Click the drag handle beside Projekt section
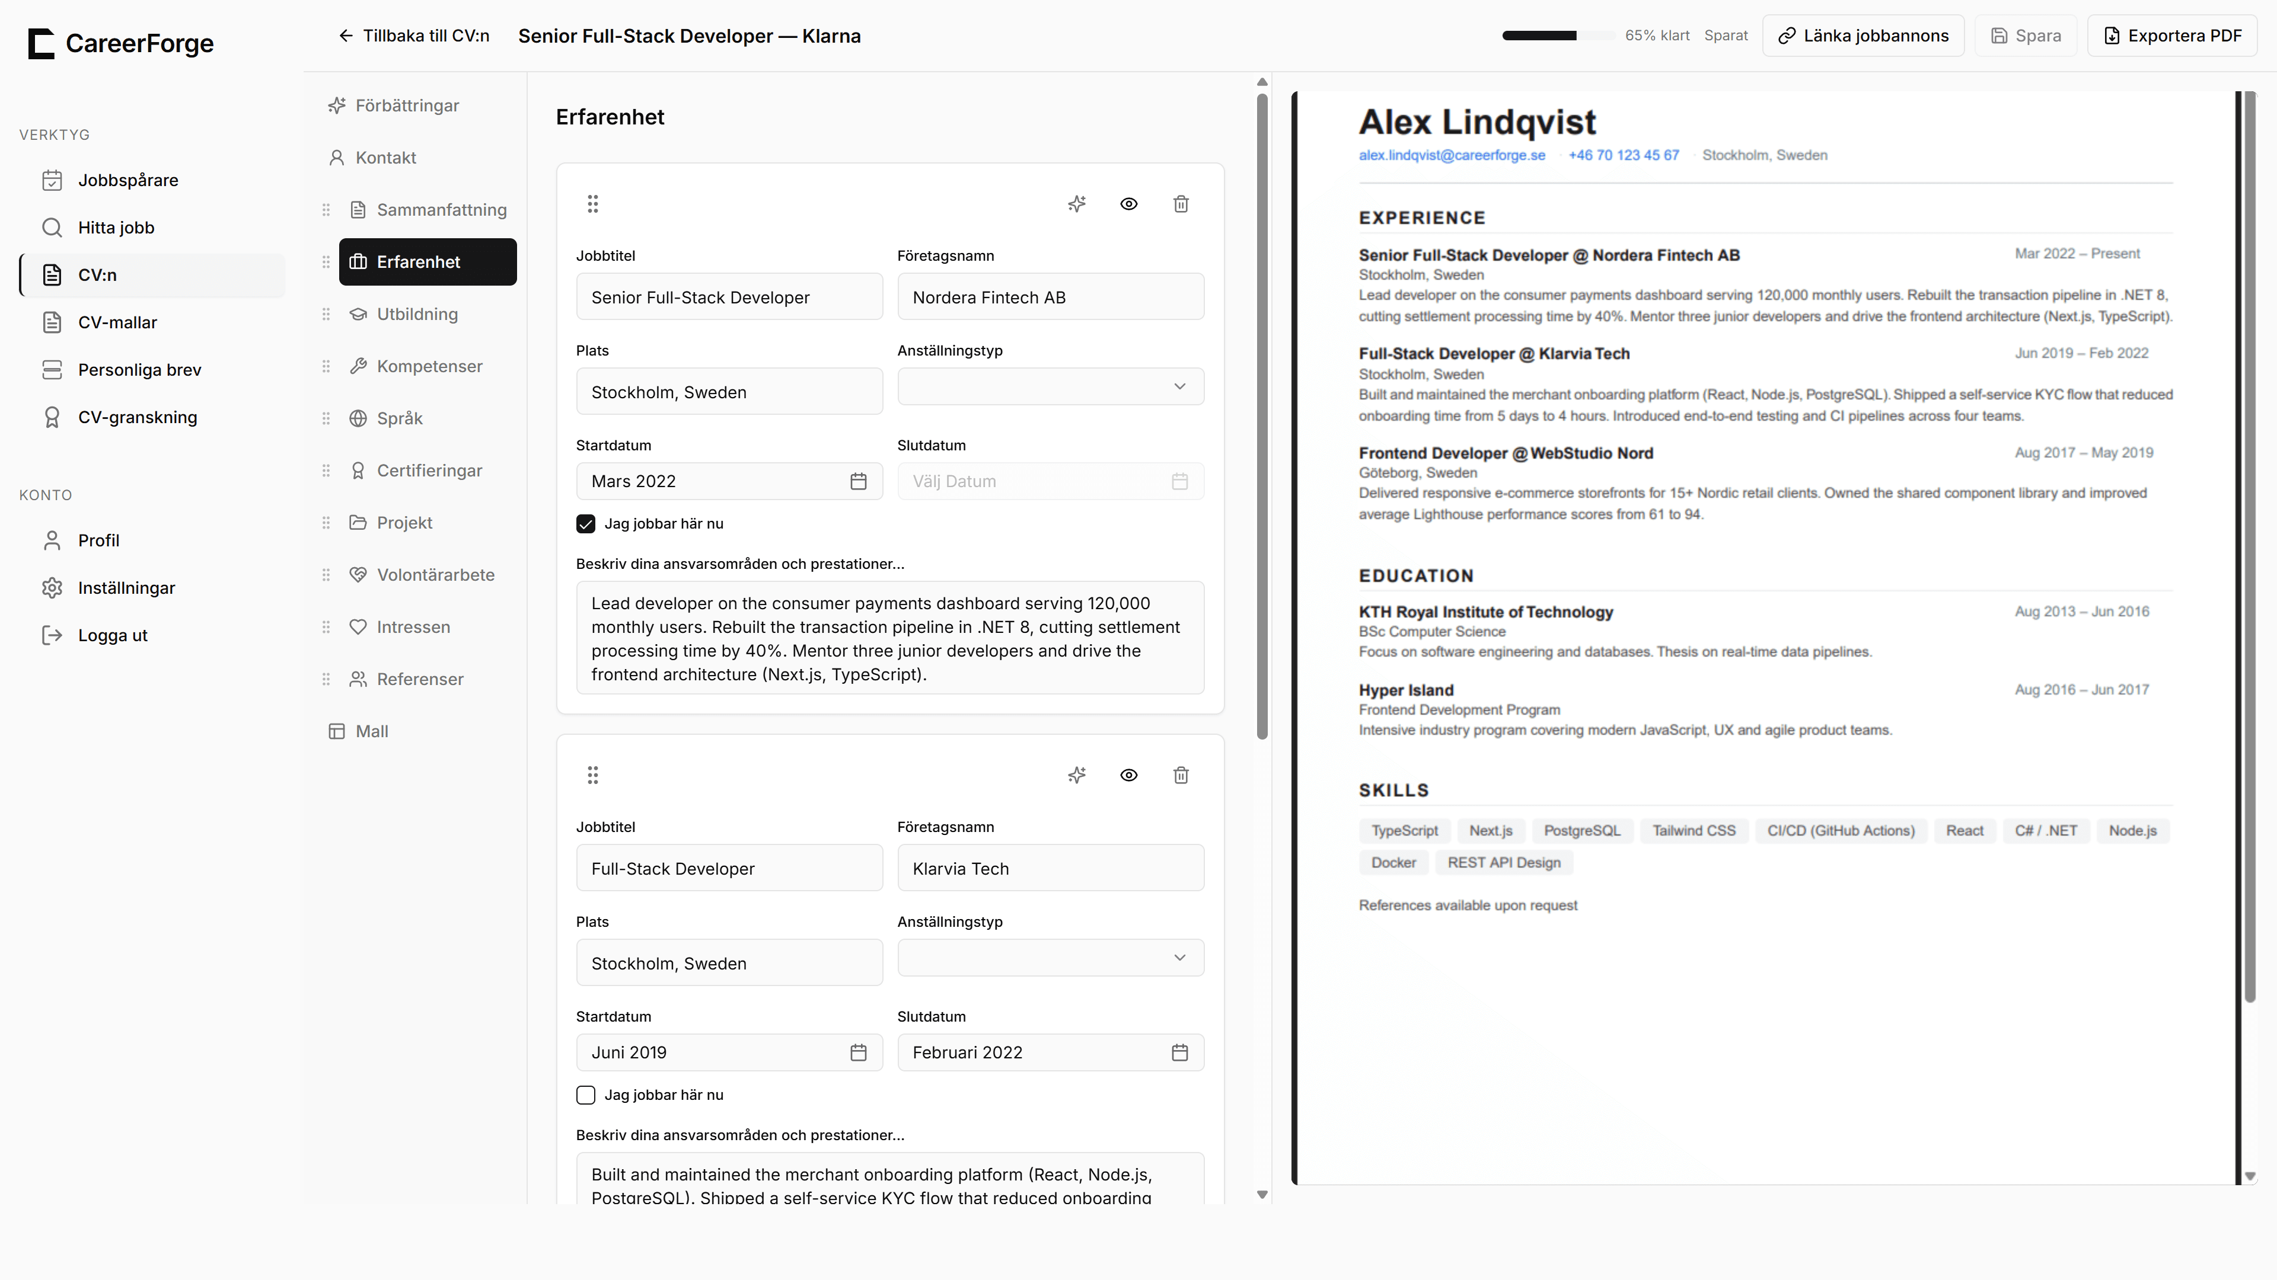 326,522
